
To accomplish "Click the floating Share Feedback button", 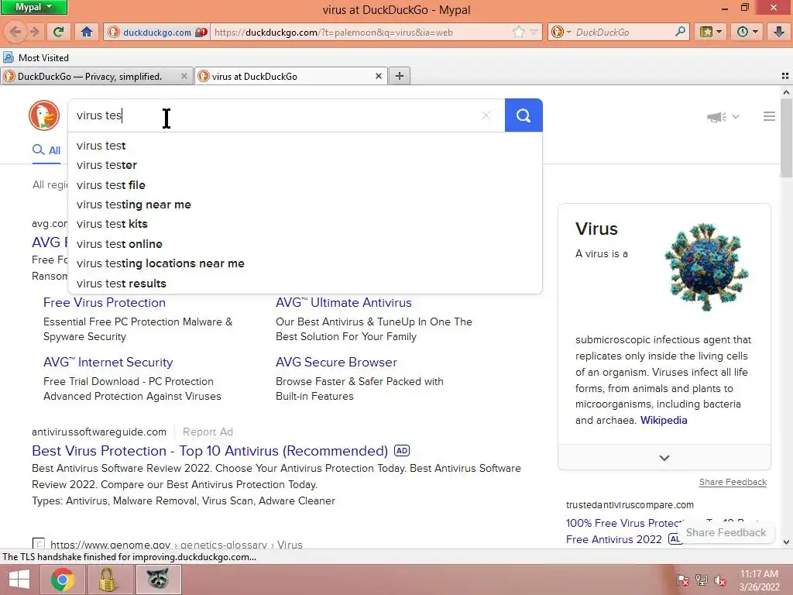I will point(726,532).
